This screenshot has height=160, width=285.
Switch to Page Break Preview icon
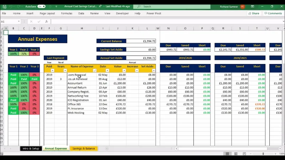coord(244,154)
